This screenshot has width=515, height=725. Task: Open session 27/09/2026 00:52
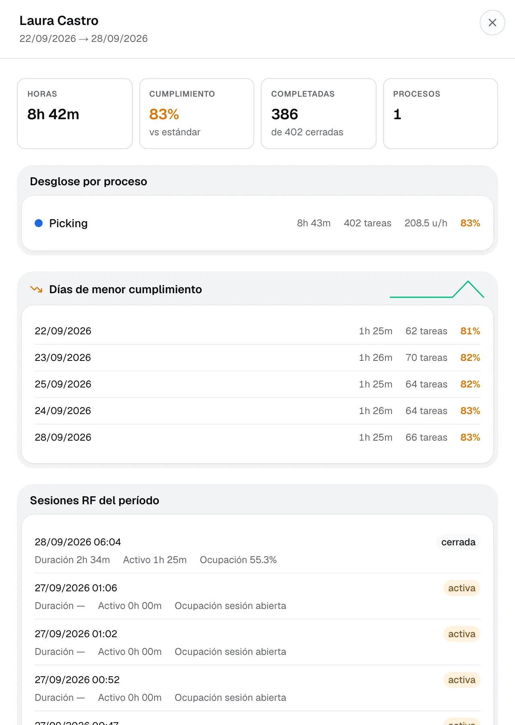click(x=257, y=688)
